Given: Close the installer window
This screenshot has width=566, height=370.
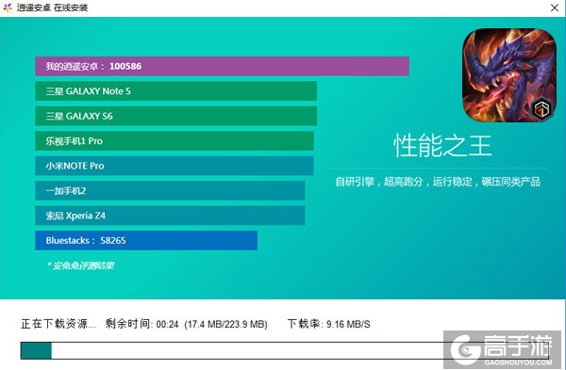Looking at the screenshot, I should (555, 8).
